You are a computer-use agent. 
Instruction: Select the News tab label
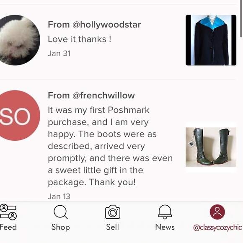pyautogui.click(x=165, y=227)
